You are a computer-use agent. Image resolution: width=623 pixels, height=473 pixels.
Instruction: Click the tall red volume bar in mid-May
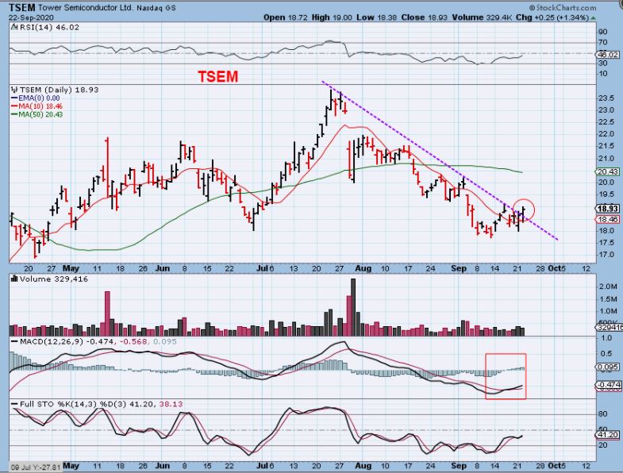107,313
